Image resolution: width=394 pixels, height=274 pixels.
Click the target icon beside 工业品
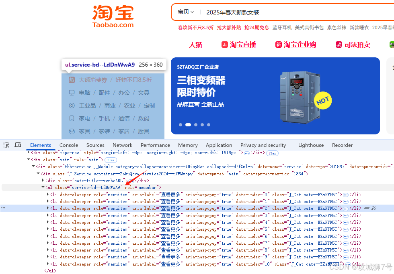[72, 106]
